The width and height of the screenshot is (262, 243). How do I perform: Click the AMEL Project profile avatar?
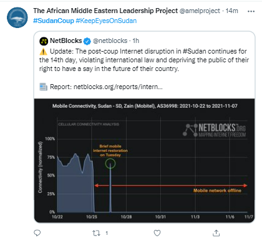[17, 17]
